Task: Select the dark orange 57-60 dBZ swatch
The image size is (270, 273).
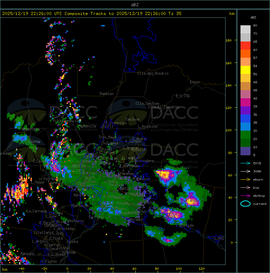Action: (x=245, y=53)
